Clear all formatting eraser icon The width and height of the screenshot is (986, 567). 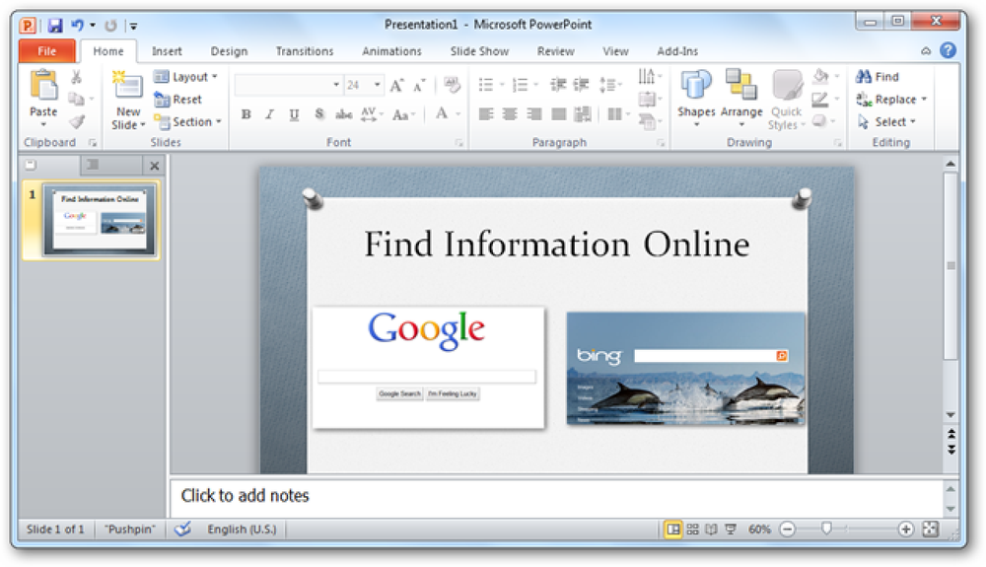(x=452, y=84)
